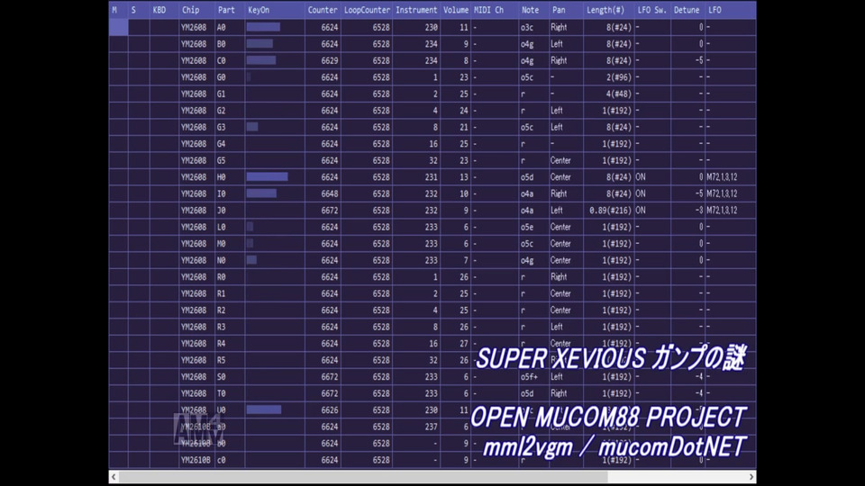Click the LoopCounter column header
This screenshot has width=865, height=486.
(x=367, y=10)
